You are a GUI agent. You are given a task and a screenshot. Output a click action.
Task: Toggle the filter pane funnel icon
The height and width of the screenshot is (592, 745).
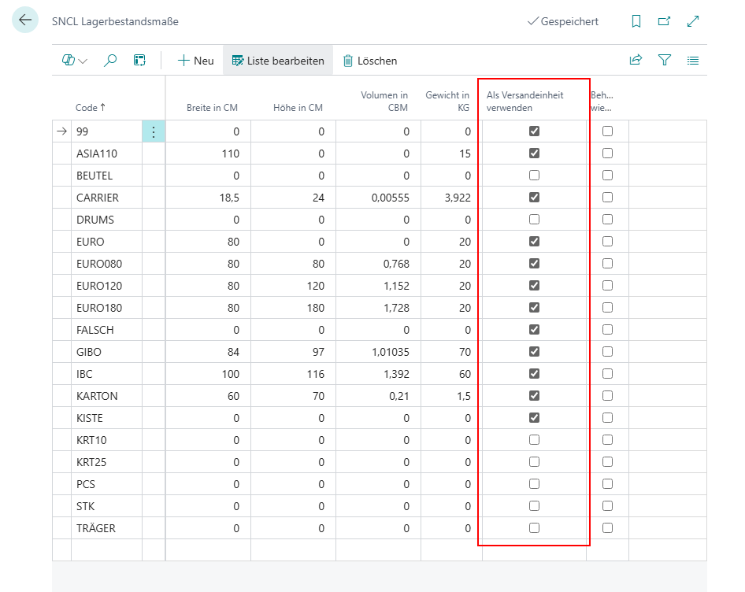[x=665, y=61]
